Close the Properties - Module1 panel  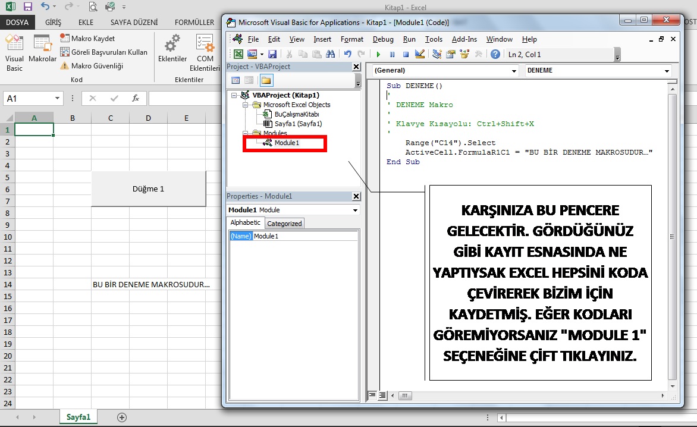[x=356, y=196]
